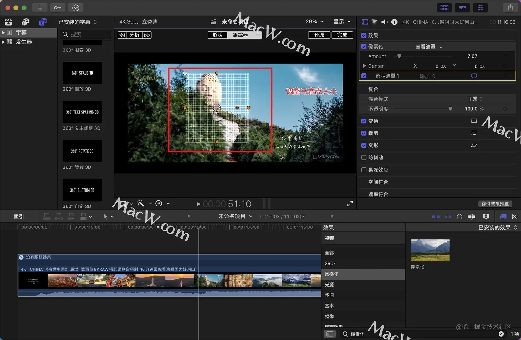Viewport: 521px width, 340px height.
Task: Toggle the 裁剪 checkbox
Action: coord(364,133)
